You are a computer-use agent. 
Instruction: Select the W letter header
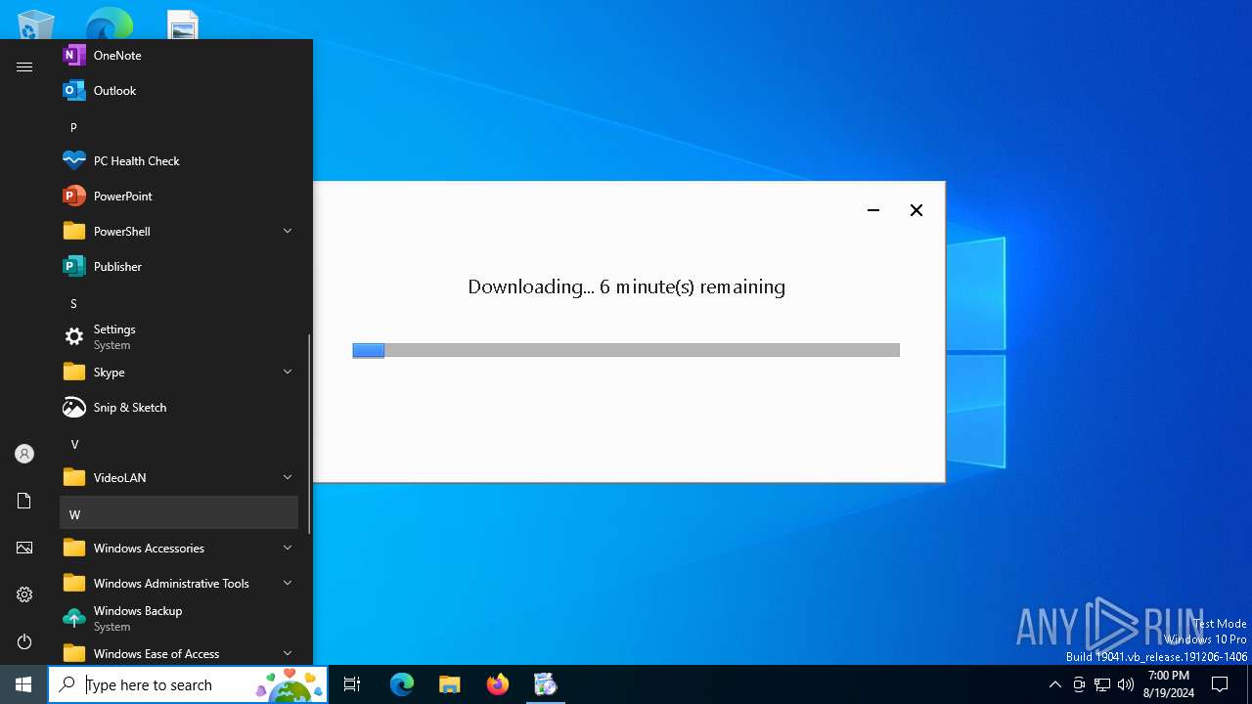[179, 514]
